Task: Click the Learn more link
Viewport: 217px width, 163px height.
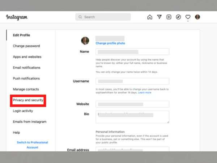Action: coord(145,93)
